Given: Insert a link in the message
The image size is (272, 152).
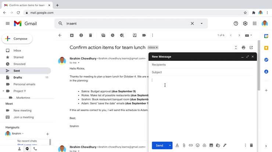Looking at the screenshot, I should point(191,145).
